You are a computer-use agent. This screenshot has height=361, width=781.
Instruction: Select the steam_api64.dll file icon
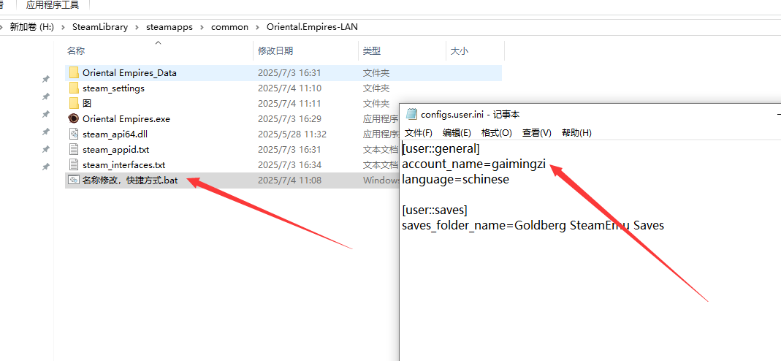click(x=73, y=134)
